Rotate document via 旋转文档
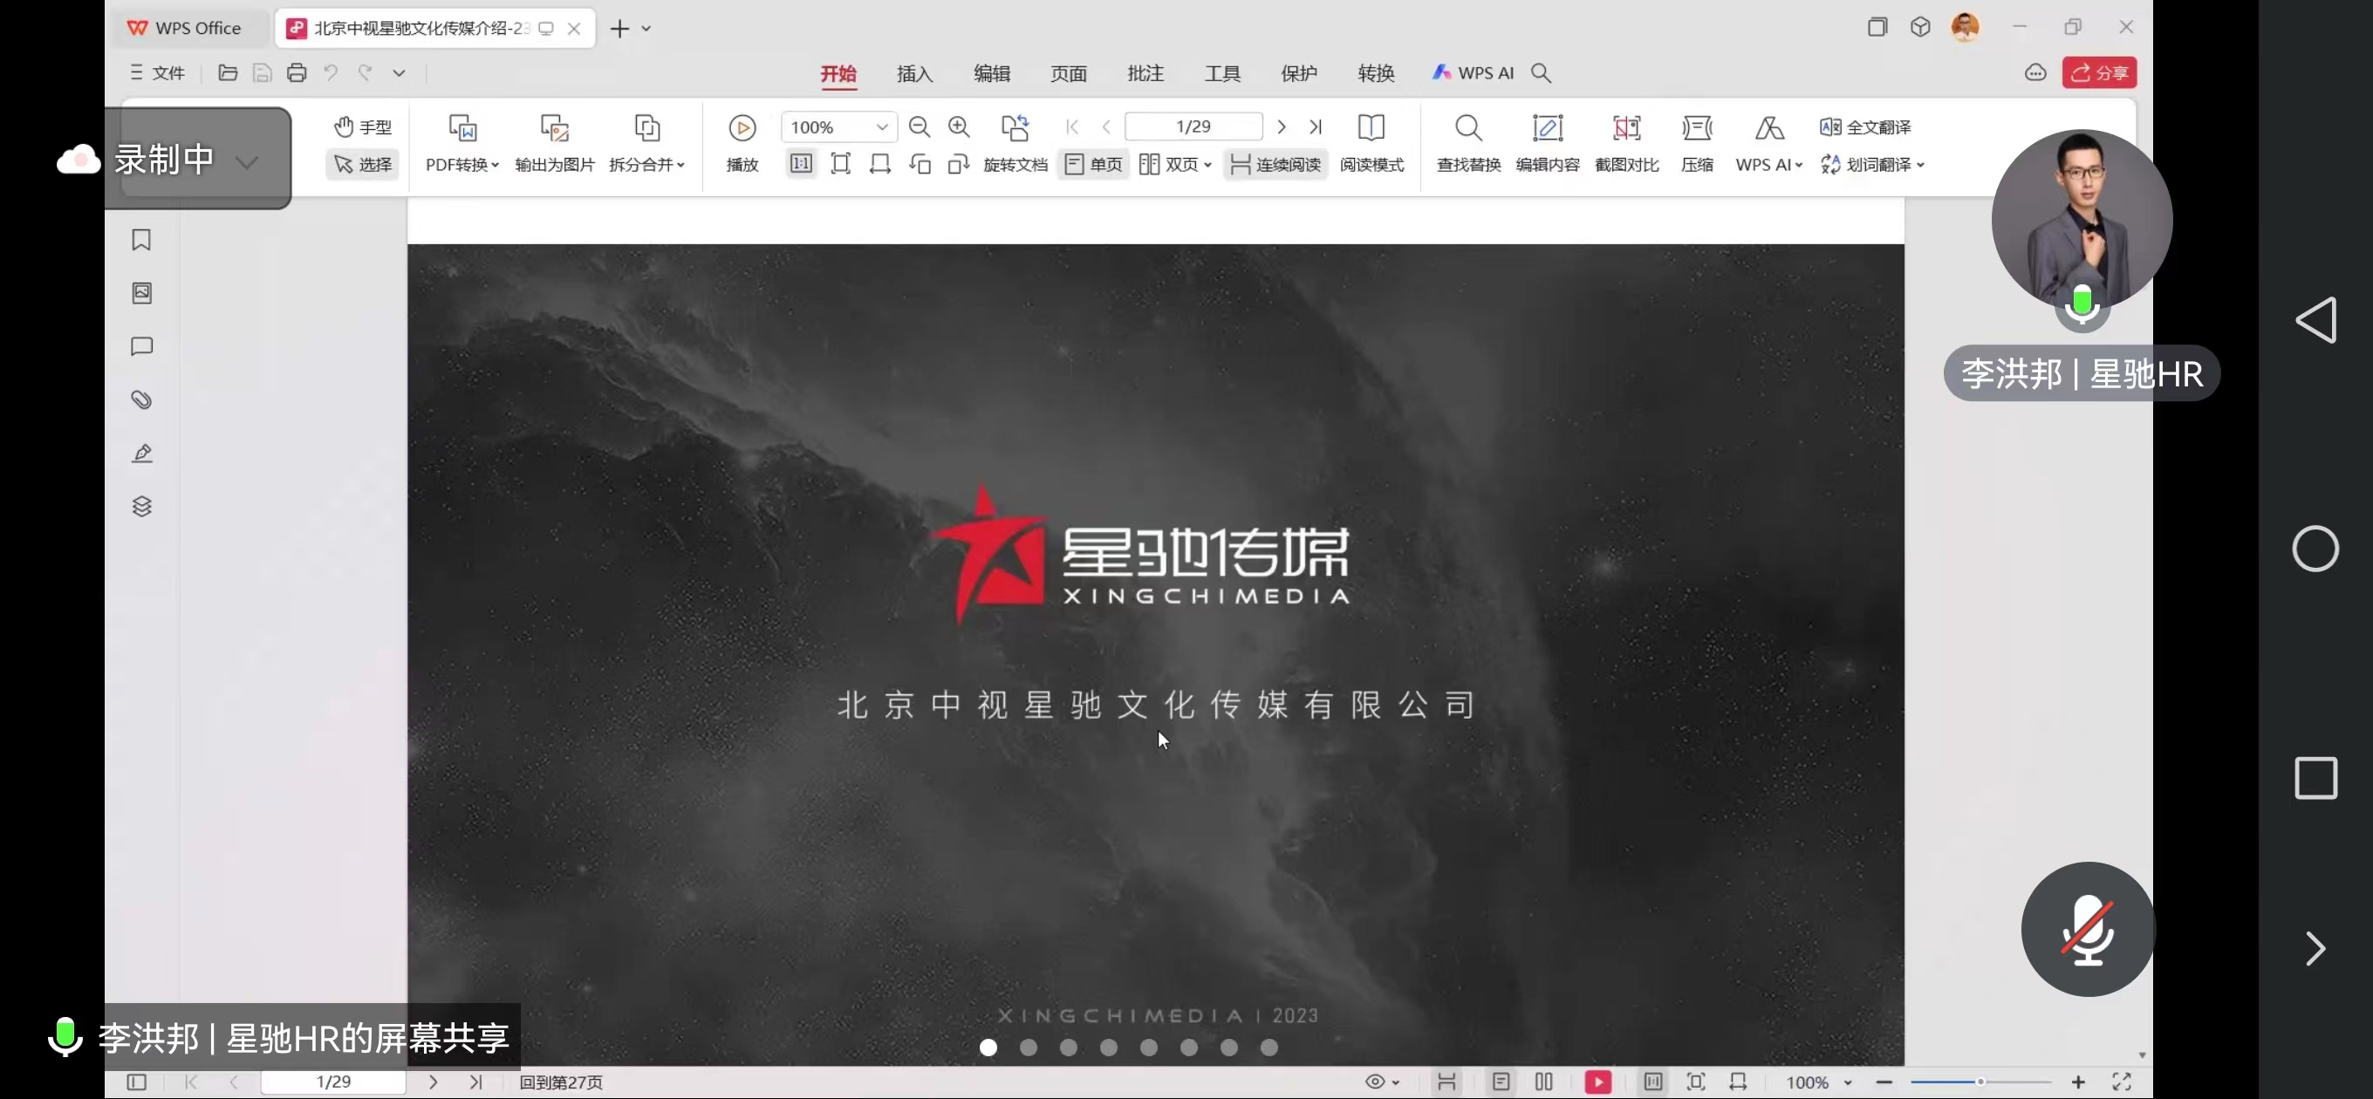Image resolution: width=2373 pixels, height=1099 pixels. tap(1016, 144)
